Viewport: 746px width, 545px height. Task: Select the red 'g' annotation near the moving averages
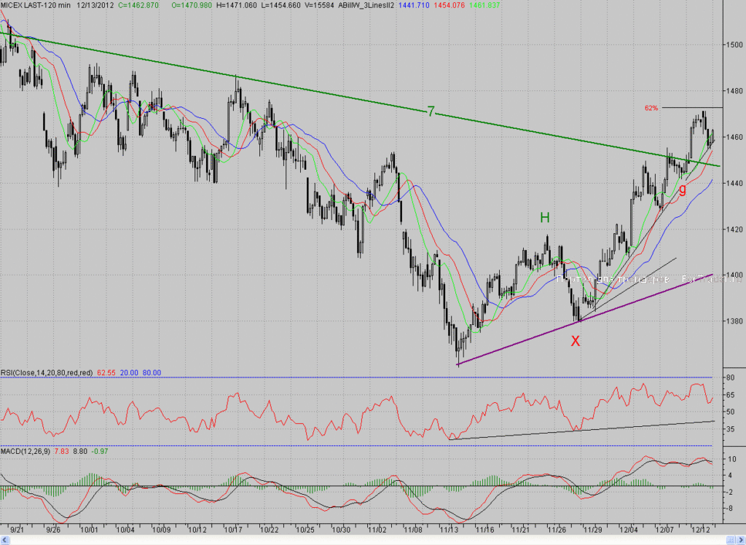click(682, 189)
